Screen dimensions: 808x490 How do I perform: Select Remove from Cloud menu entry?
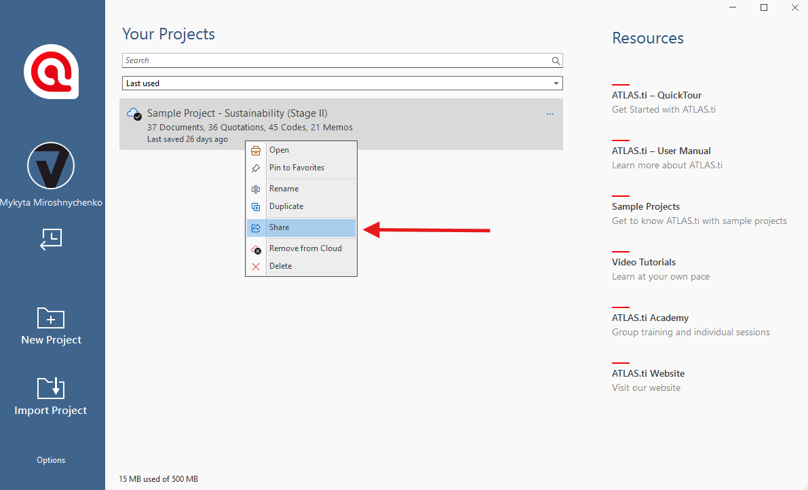point(301,248)
